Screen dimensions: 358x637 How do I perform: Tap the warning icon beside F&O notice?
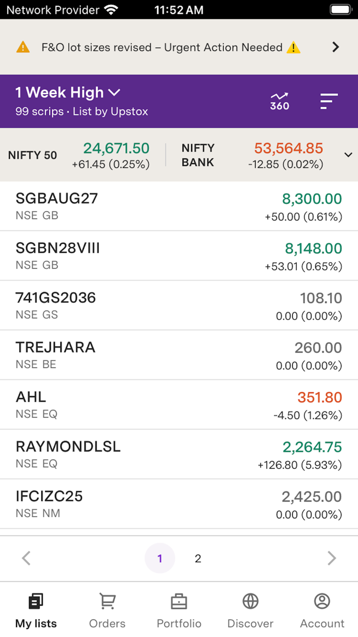[23, 47]
